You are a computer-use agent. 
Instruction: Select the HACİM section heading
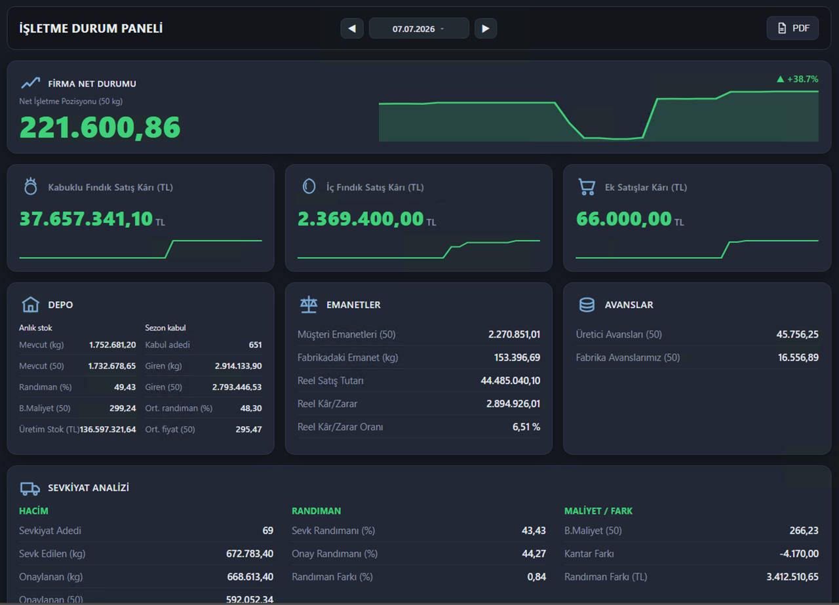pos(33,511)
